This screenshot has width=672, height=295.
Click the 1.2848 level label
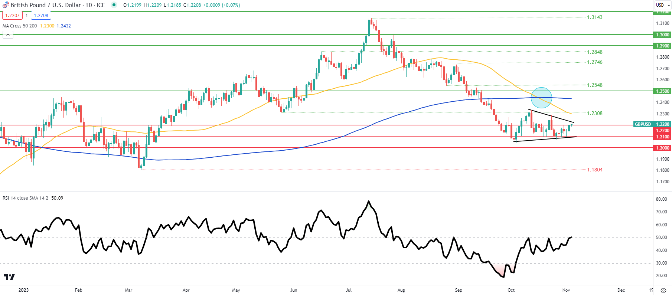[x=594, y=52]
